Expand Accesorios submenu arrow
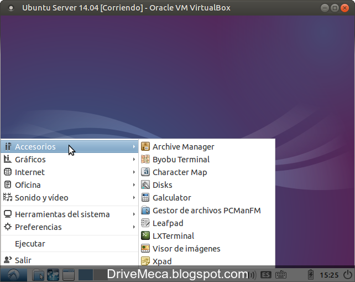Image resolution: width=355 pixels, height=282 pixels. point(134,147)
